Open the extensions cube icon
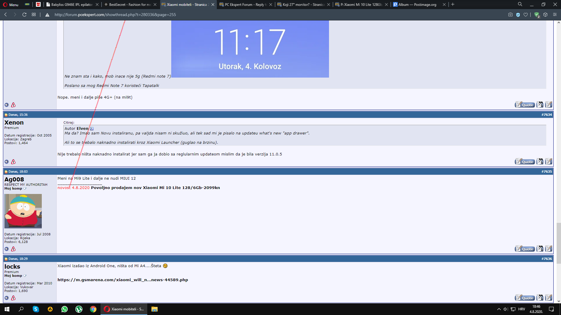The image size is (561, 315). click(545, 15)
